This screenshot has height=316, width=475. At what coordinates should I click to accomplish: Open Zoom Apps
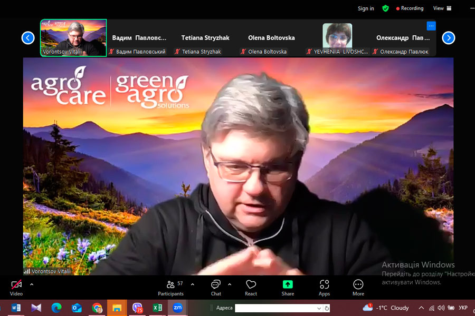(324, 288)
